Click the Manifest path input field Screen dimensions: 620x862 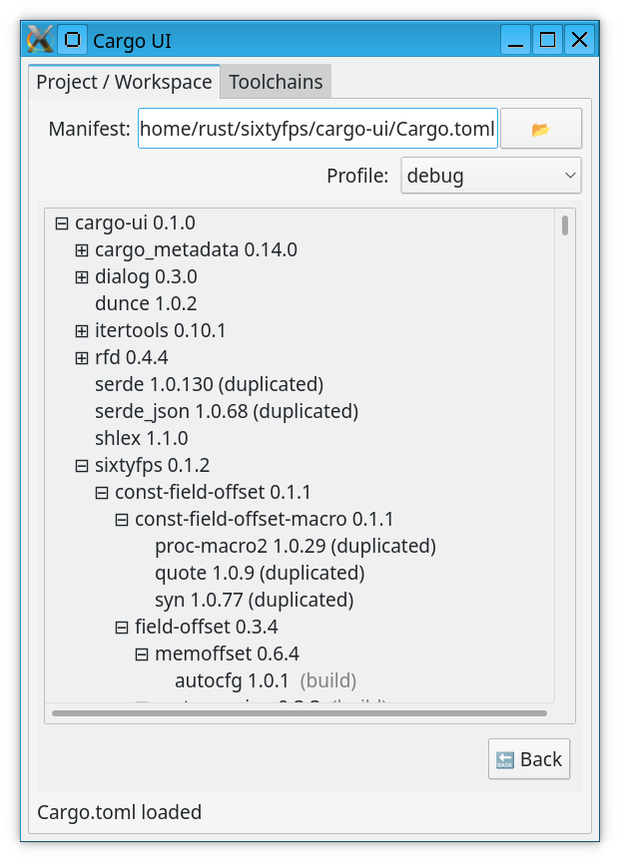tap(316, 129)
